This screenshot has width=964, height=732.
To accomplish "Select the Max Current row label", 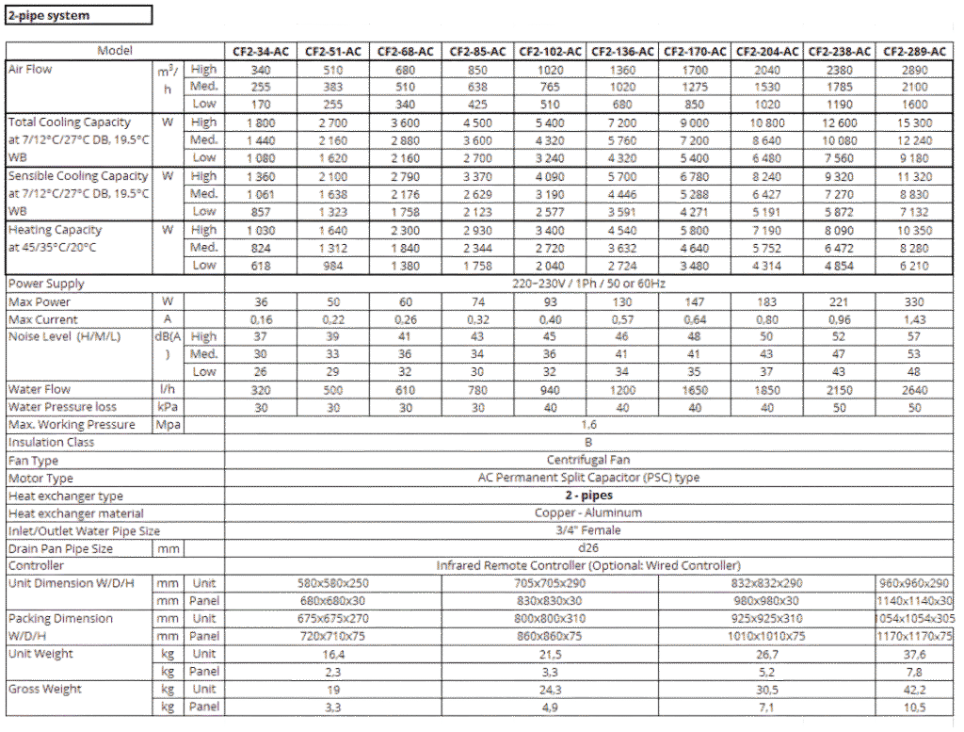I will coord(42,319).
